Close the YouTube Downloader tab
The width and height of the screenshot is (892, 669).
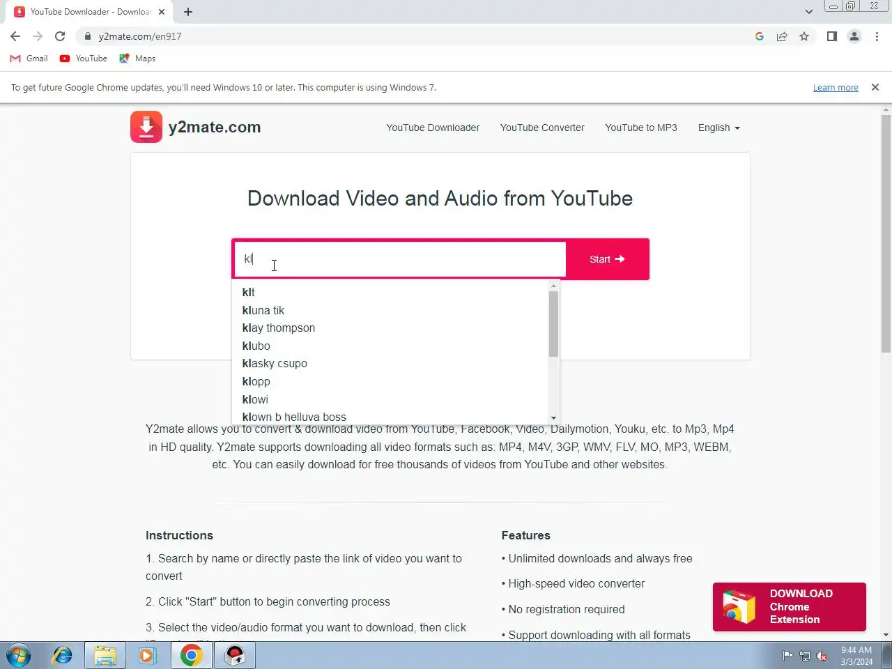click(162, 12)
